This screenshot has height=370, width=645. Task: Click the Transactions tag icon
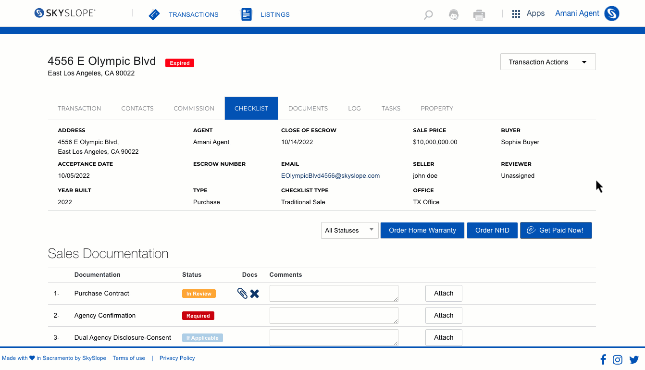154,14
